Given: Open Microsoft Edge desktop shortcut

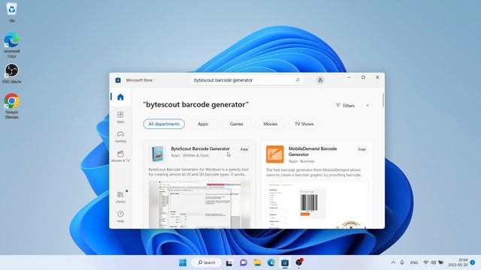Looking at the screenshot, I should pyautogui.click(x=12, y=45).
